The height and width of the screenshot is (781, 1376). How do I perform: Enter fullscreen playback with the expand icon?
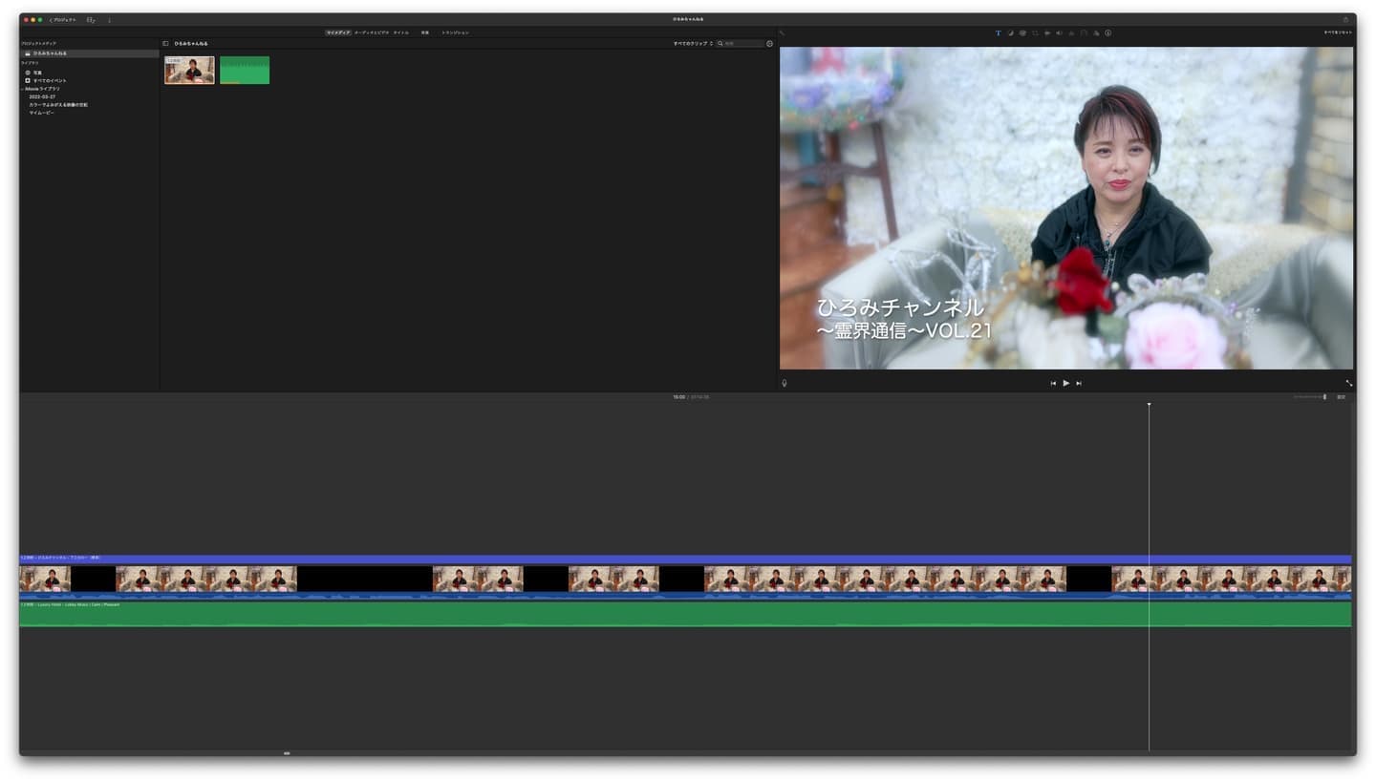point(1348,383)
